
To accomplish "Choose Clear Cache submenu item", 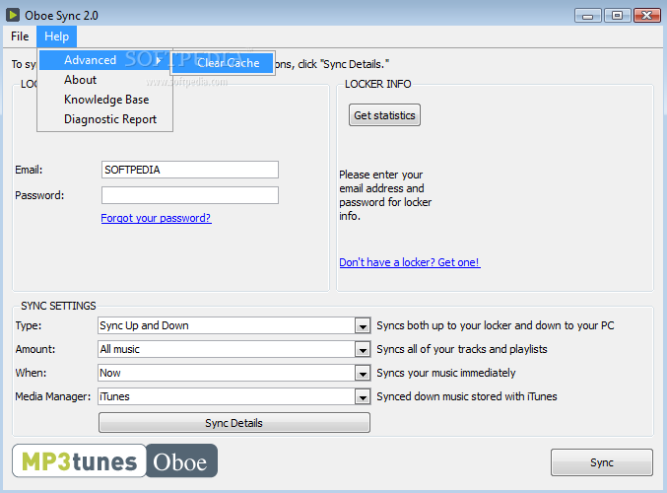I will (223, 63).
